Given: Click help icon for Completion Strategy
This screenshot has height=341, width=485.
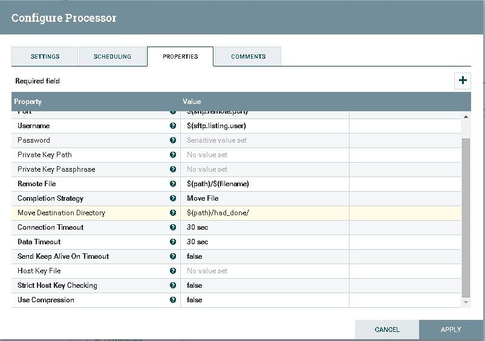Looking at the screenshot, I should [173, 198].
